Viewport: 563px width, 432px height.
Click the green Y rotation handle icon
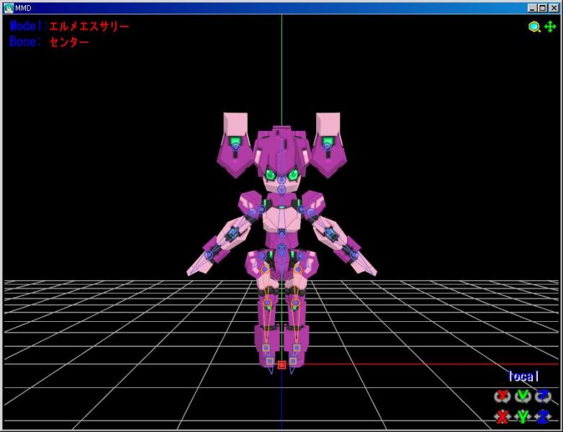click(523, 396)
